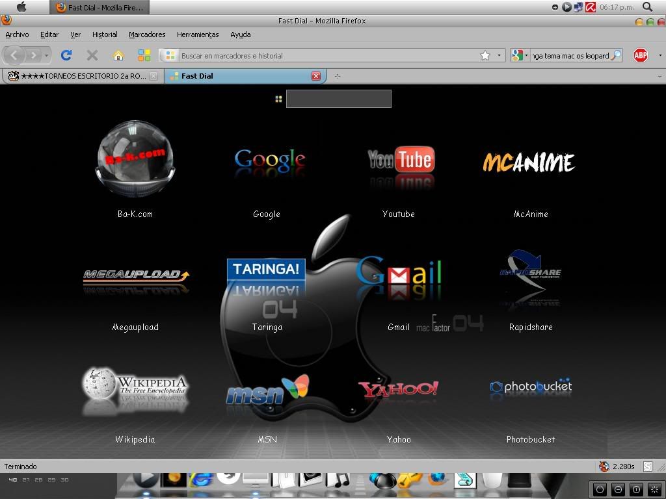Open the play button dock icon
The image size is (666, 499).
point(146,480)
